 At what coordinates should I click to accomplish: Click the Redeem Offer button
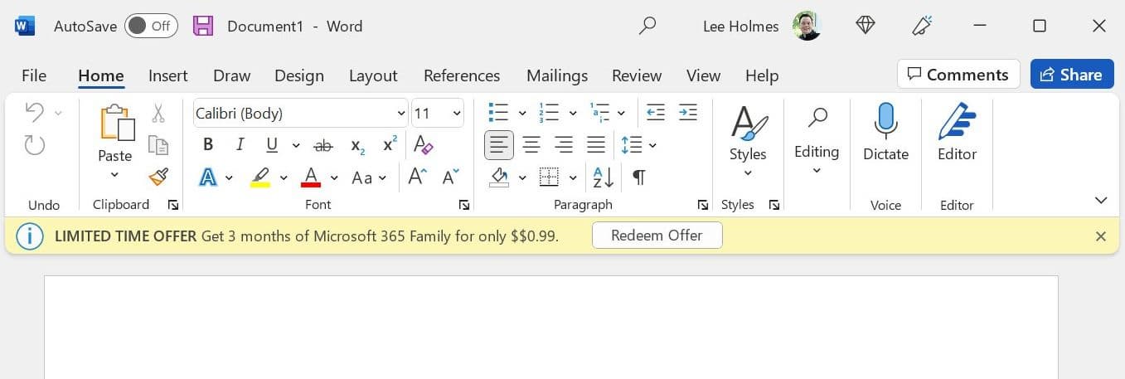pyautogui.click(x=657, y=236)
